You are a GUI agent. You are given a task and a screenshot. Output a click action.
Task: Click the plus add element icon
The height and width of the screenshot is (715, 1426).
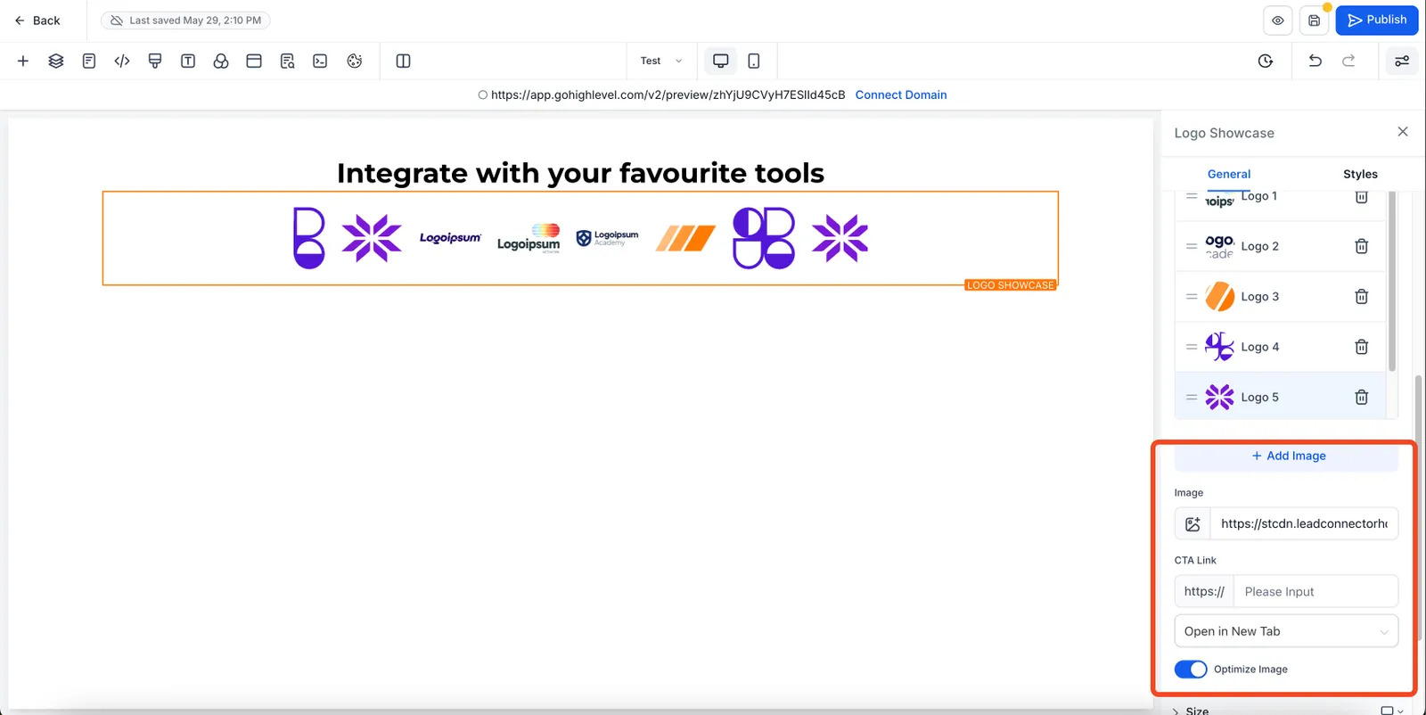click(x=23, y=61)
